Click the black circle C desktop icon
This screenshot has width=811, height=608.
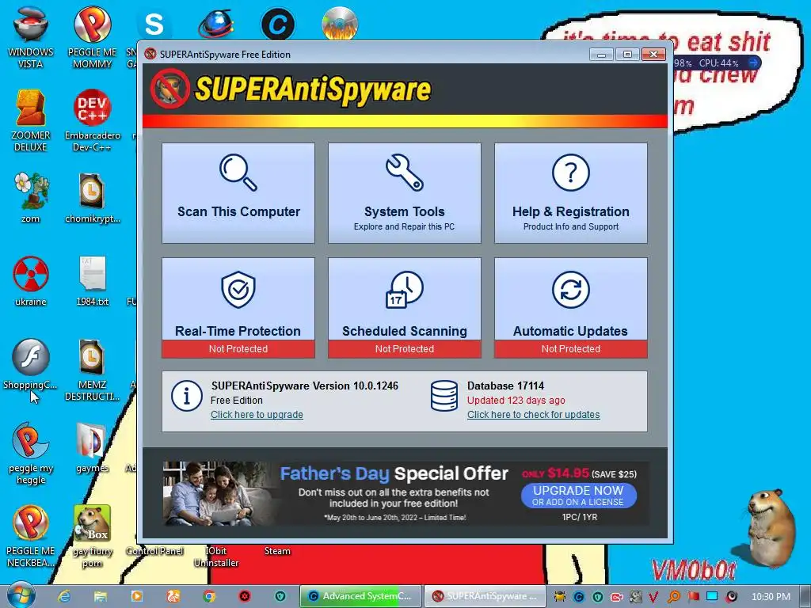coord(278,25)
